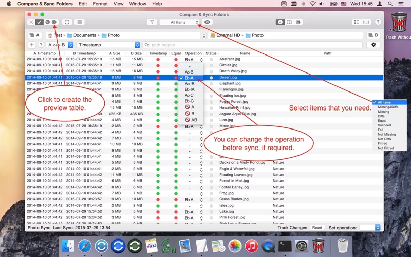Click the create preview table icon
This screenshot has width=411, height=257.
[x=54, y=22]
